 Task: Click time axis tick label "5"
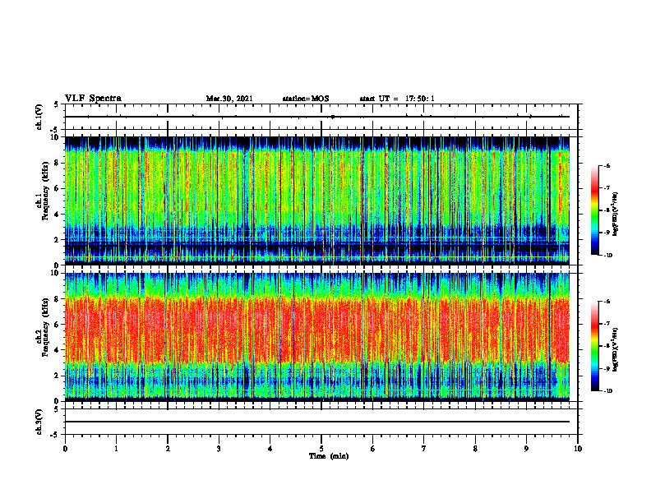pos(321,449)
